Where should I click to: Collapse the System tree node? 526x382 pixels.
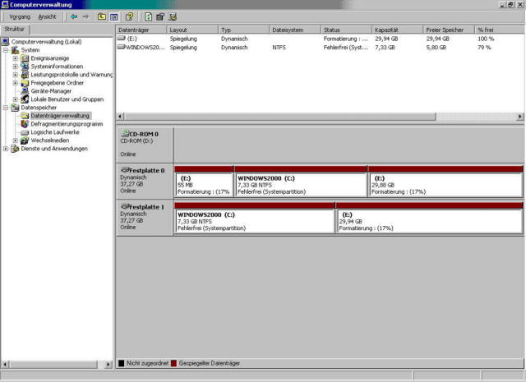coord(6,50)
